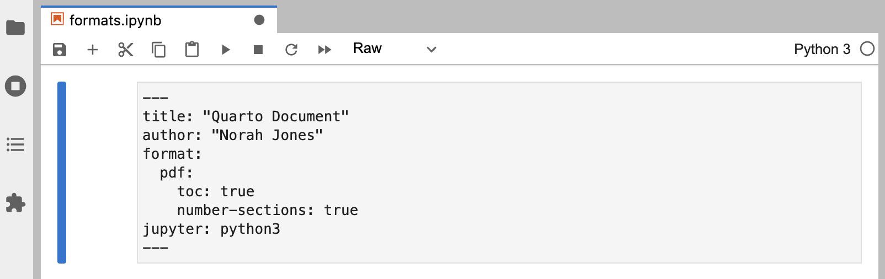The height and width of the screenshot is (279, 885).
Task: Show running terminals and kernels panel
Action: pyautogui.click(x=15, y=86)
